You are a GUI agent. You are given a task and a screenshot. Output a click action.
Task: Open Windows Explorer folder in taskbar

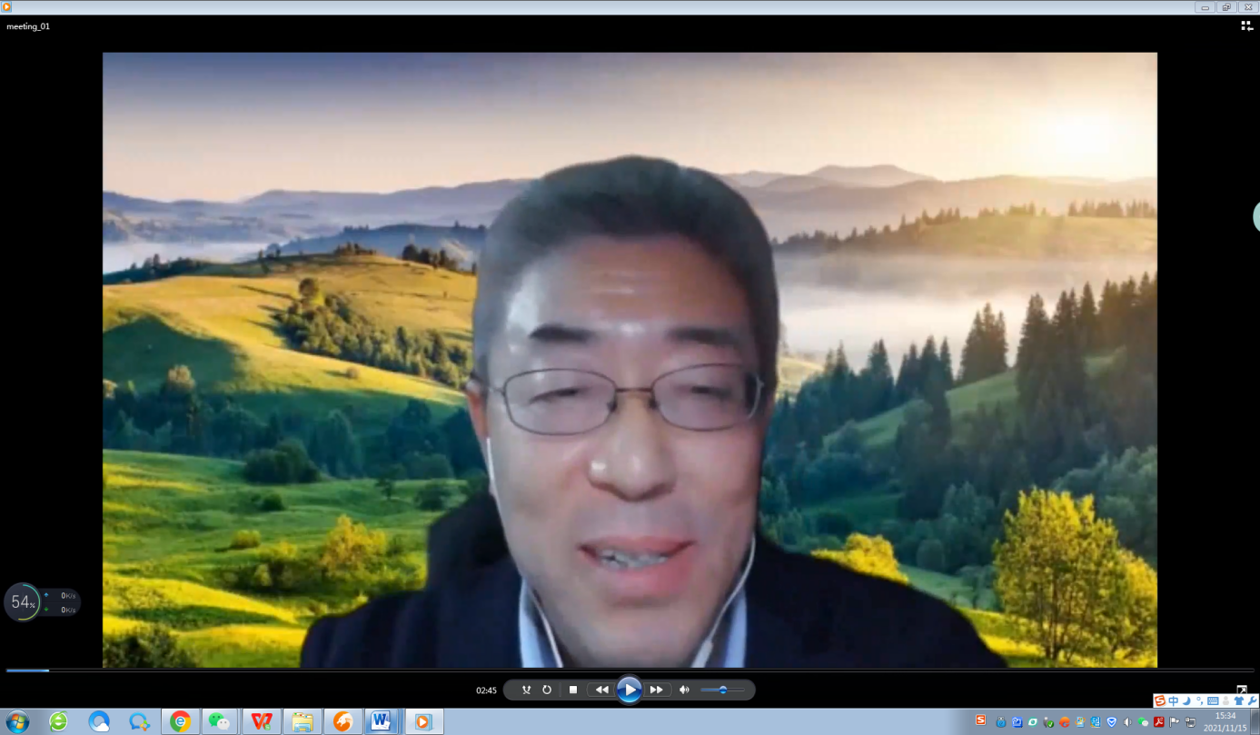tap(303, 721)
